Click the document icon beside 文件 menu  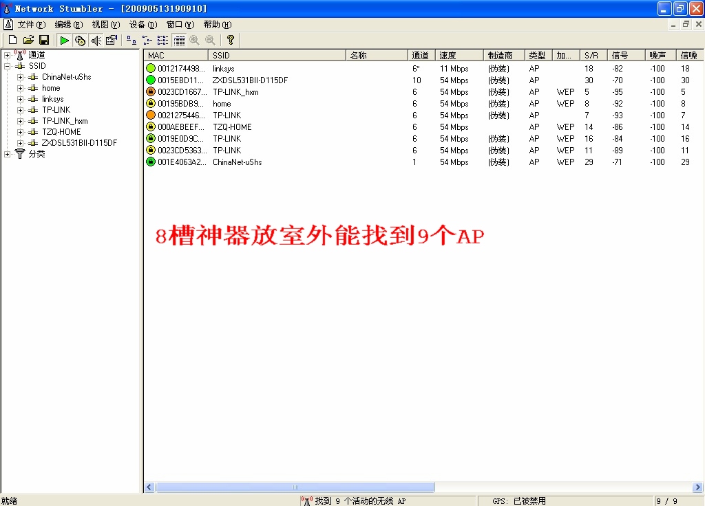tap(8, 24)
